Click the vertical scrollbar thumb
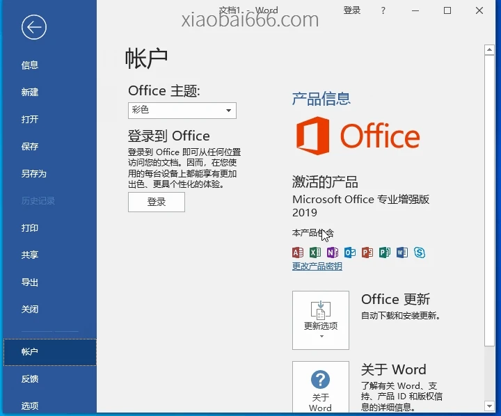 489,200
